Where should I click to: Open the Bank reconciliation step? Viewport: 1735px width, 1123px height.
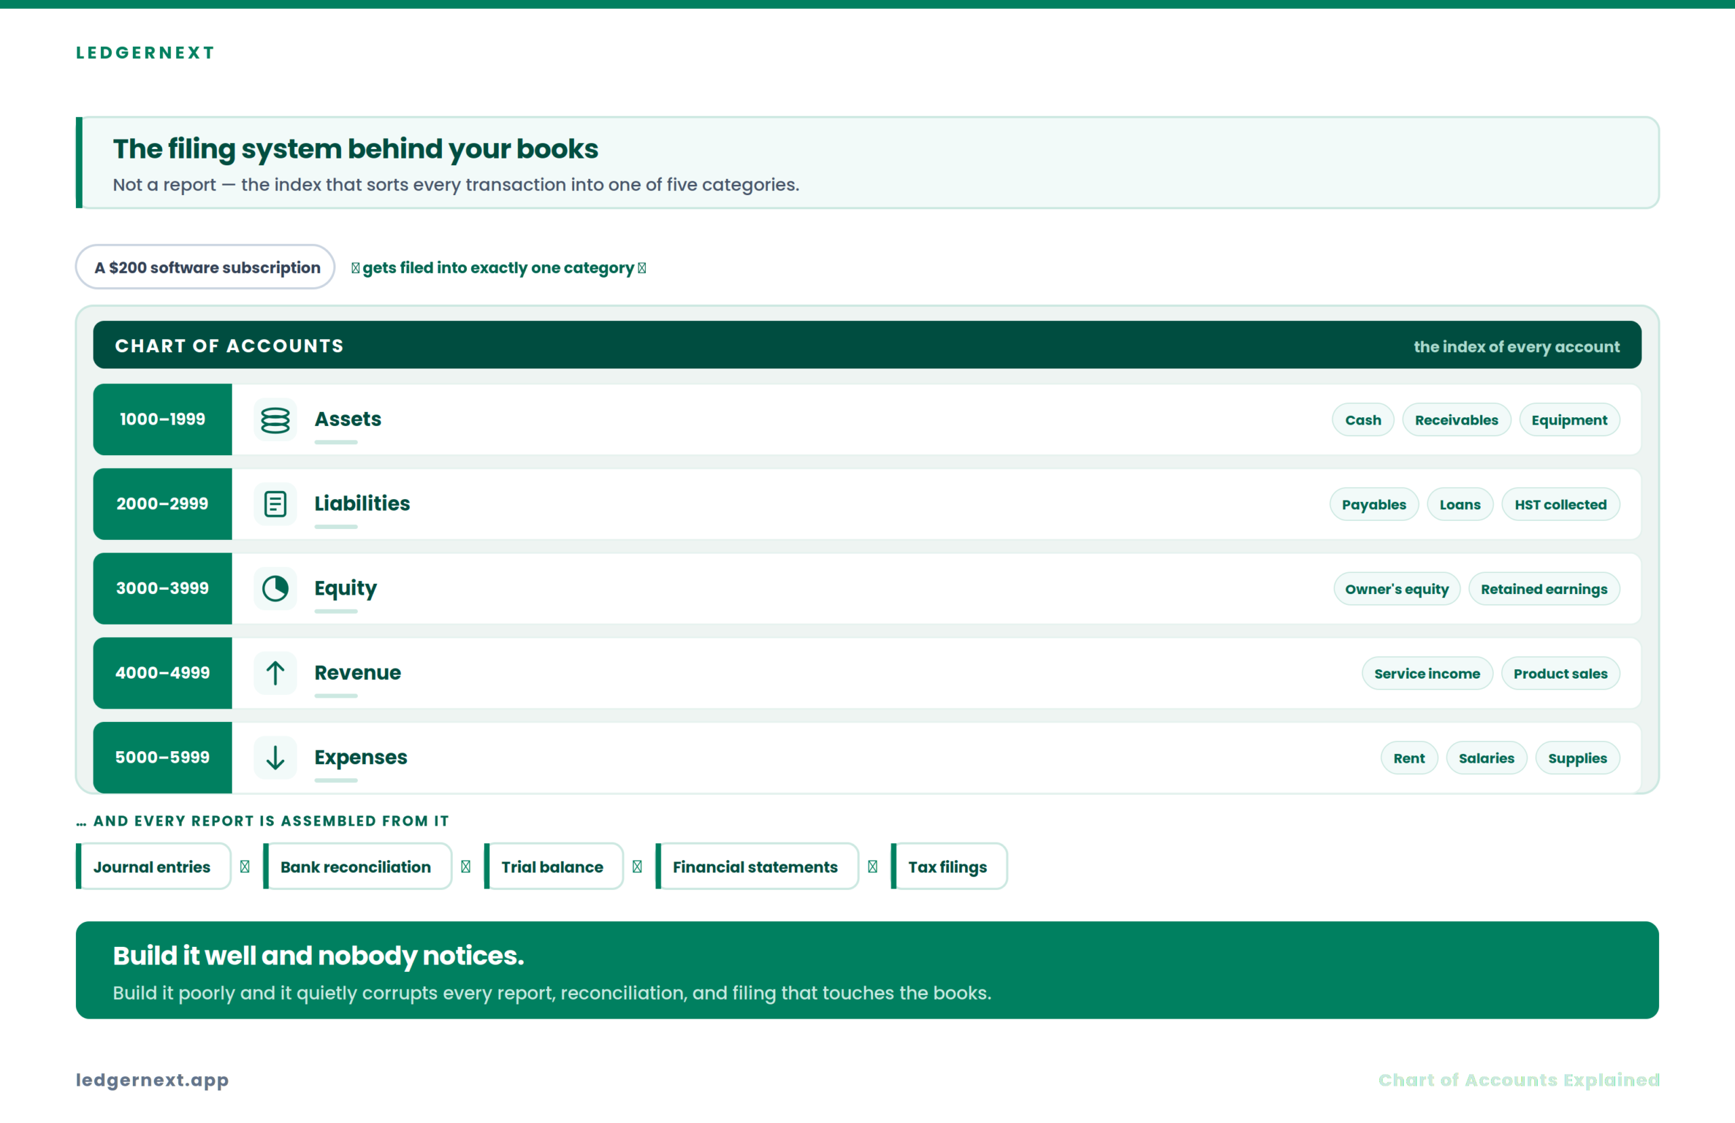[357, 866]
